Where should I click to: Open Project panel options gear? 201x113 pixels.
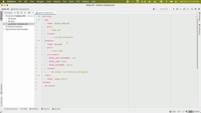point(29,13)
